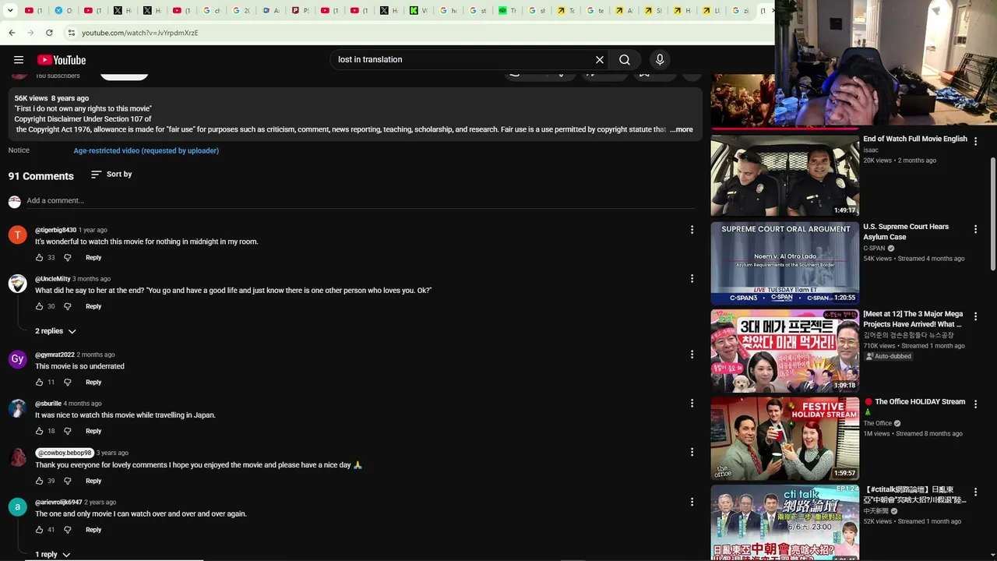997x561 pixels.
Task: Open options menu for @tigerbig8430 comment
Action: [x=692, y=230]
